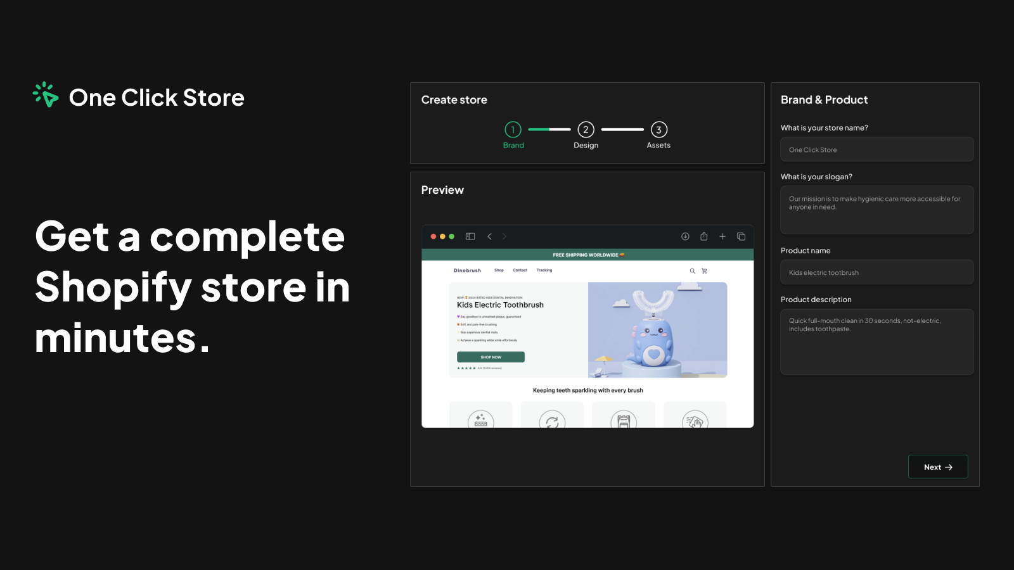Image resolution: width=1014 pixels, height=570 pixels.
Task: Toggle the preview browser sidebar icon
Action: tap(470, 236)
